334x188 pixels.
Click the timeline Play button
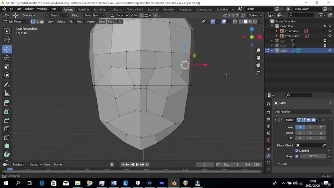(137, 164)
